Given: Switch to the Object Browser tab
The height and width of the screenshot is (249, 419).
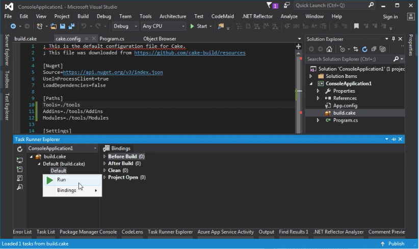Looking at the screenshot, I should 160,39.
